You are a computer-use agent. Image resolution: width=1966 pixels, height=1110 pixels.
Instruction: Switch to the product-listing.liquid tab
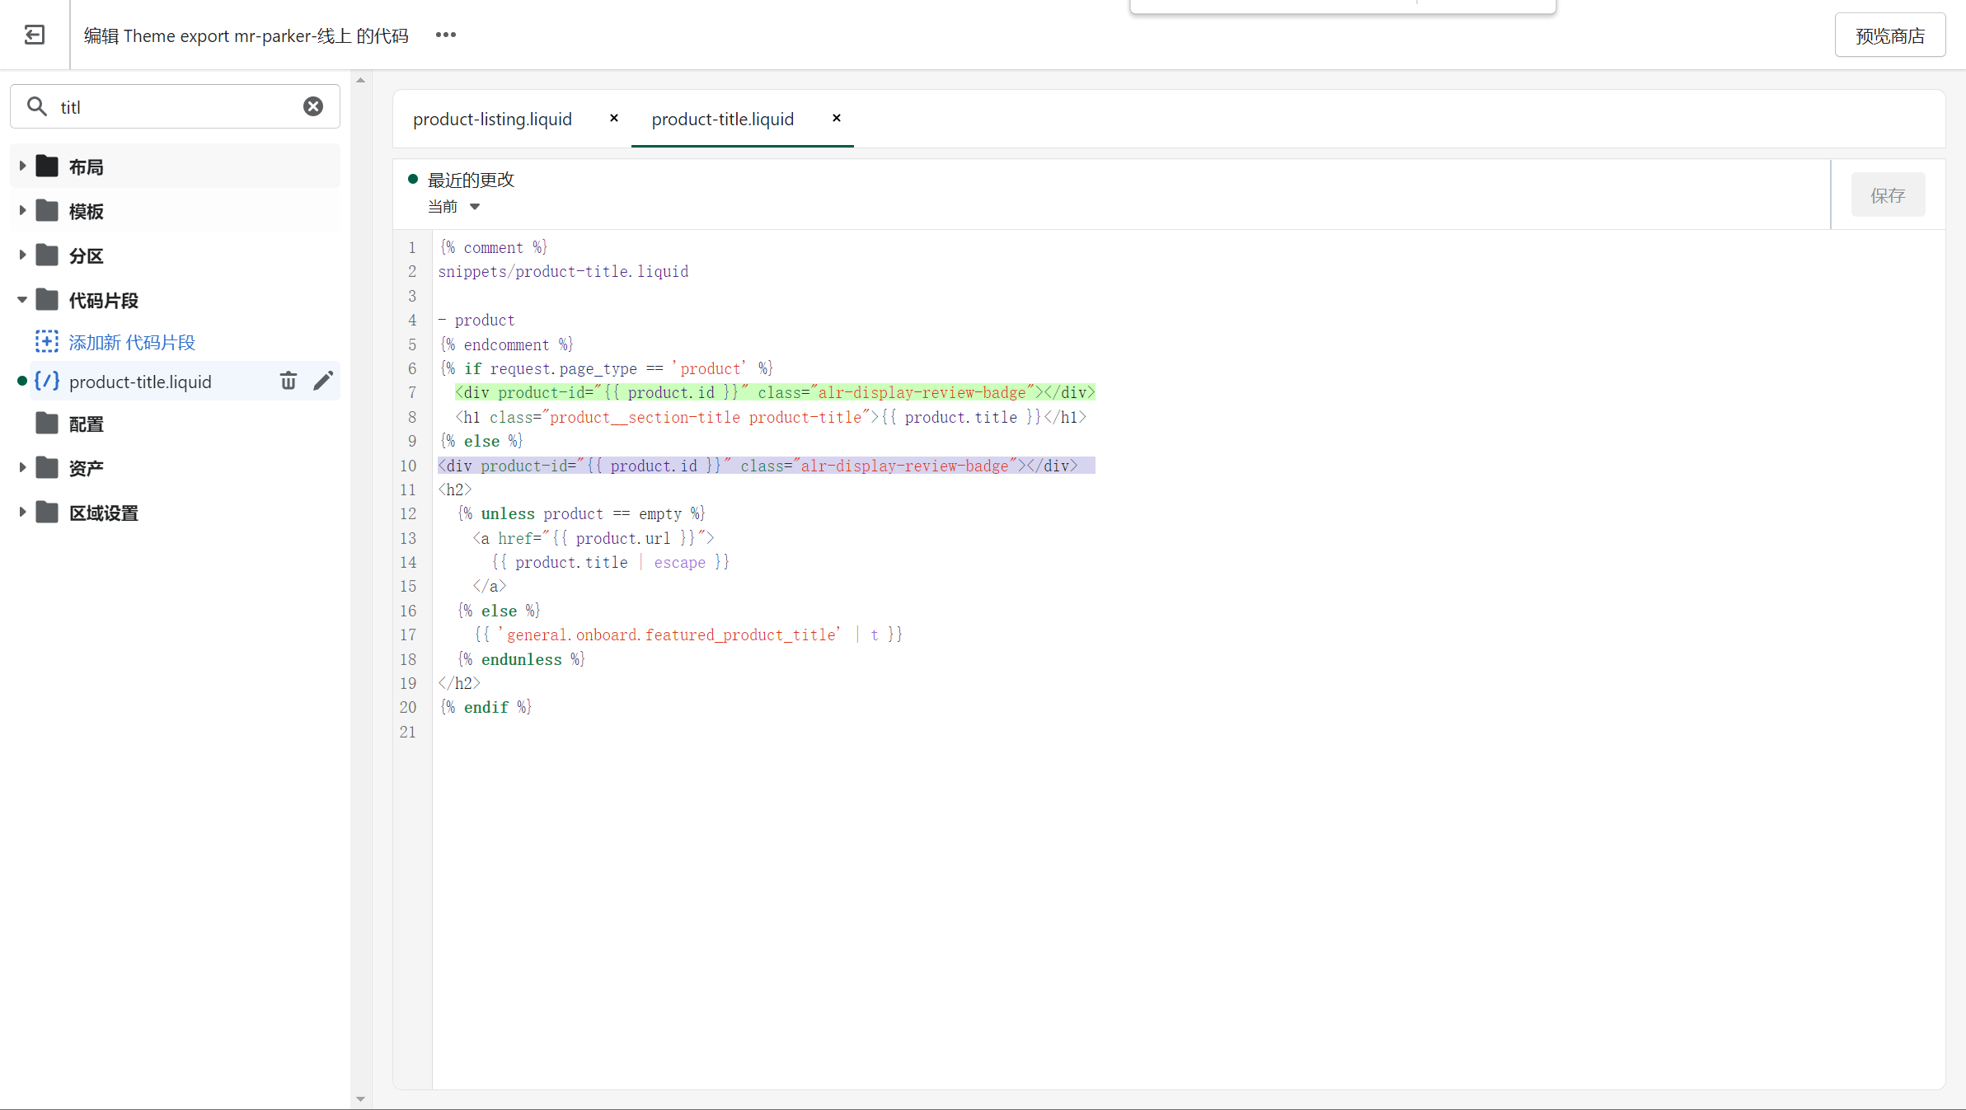pyautogui.click(x=492, y=119)
